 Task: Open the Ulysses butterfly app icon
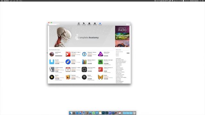pos(100,77)
